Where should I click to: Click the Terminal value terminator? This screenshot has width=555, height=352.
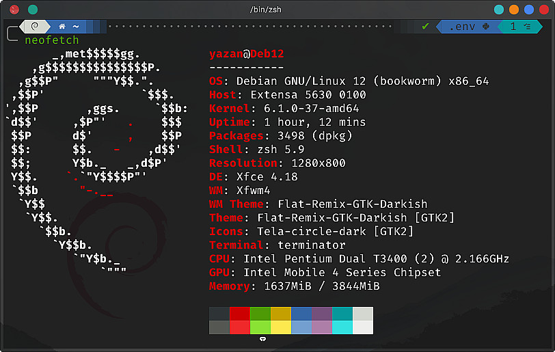[x=312, y=245]
